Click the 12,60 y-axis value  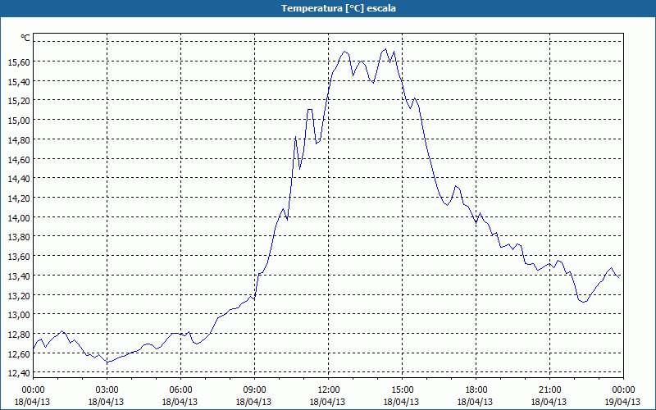point(19,354)
